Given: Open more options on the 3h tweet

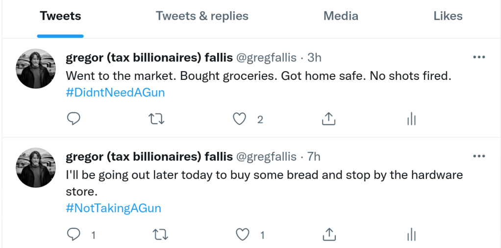Looking at the screenshot, I should 478,57.
